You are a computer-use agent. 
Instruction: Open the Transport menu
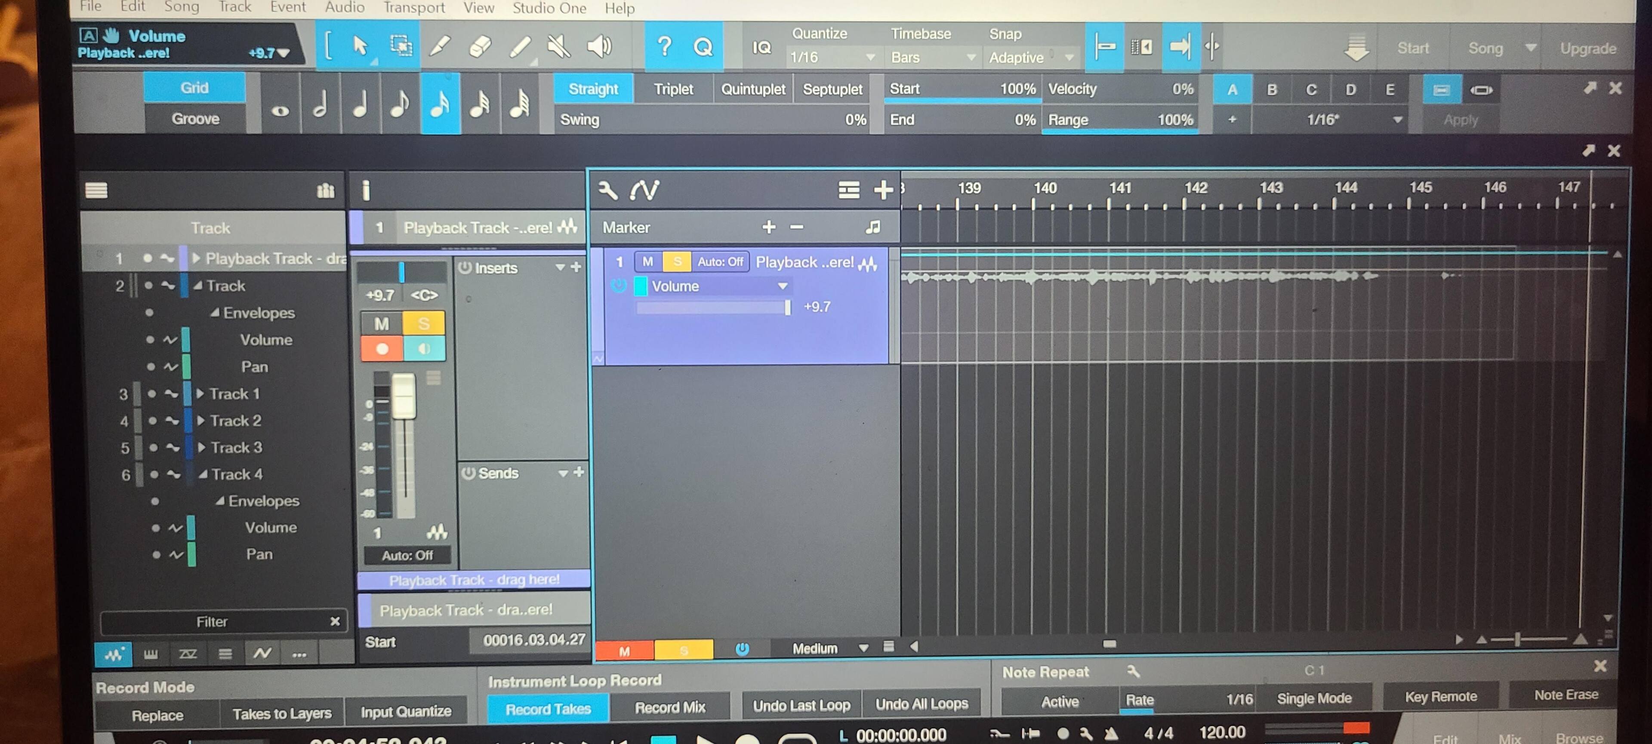[413, 8]
